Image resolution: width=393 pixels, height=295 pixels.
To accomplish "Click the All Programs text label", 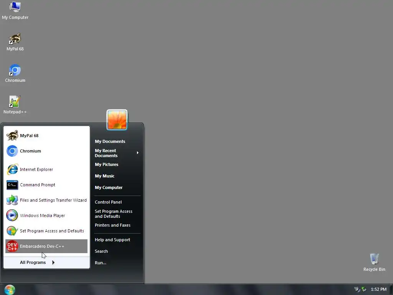I will pyautogui.click(x=33, y=262).
